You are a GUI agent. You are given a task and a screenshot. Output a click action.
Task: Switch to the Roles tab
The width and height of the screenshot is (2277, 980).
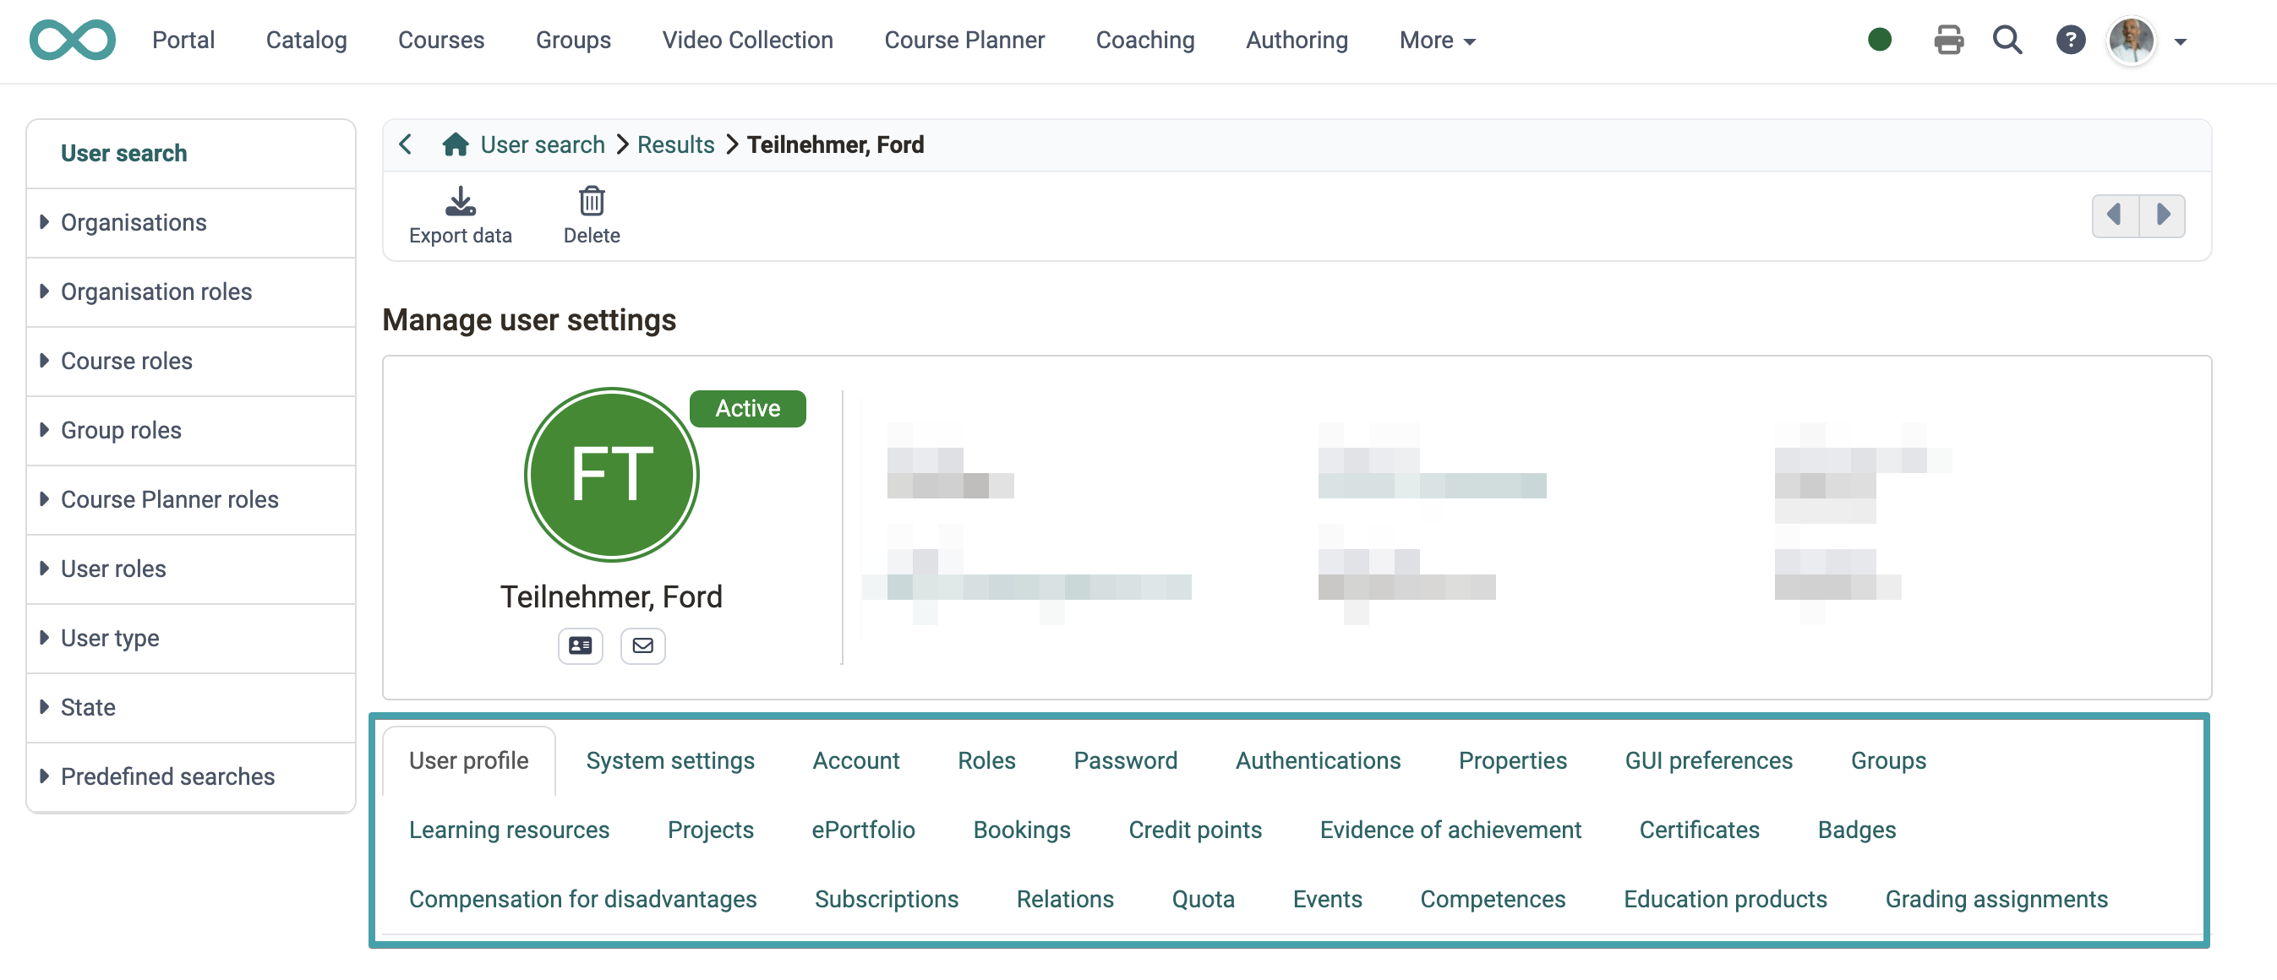click(986, 761)
